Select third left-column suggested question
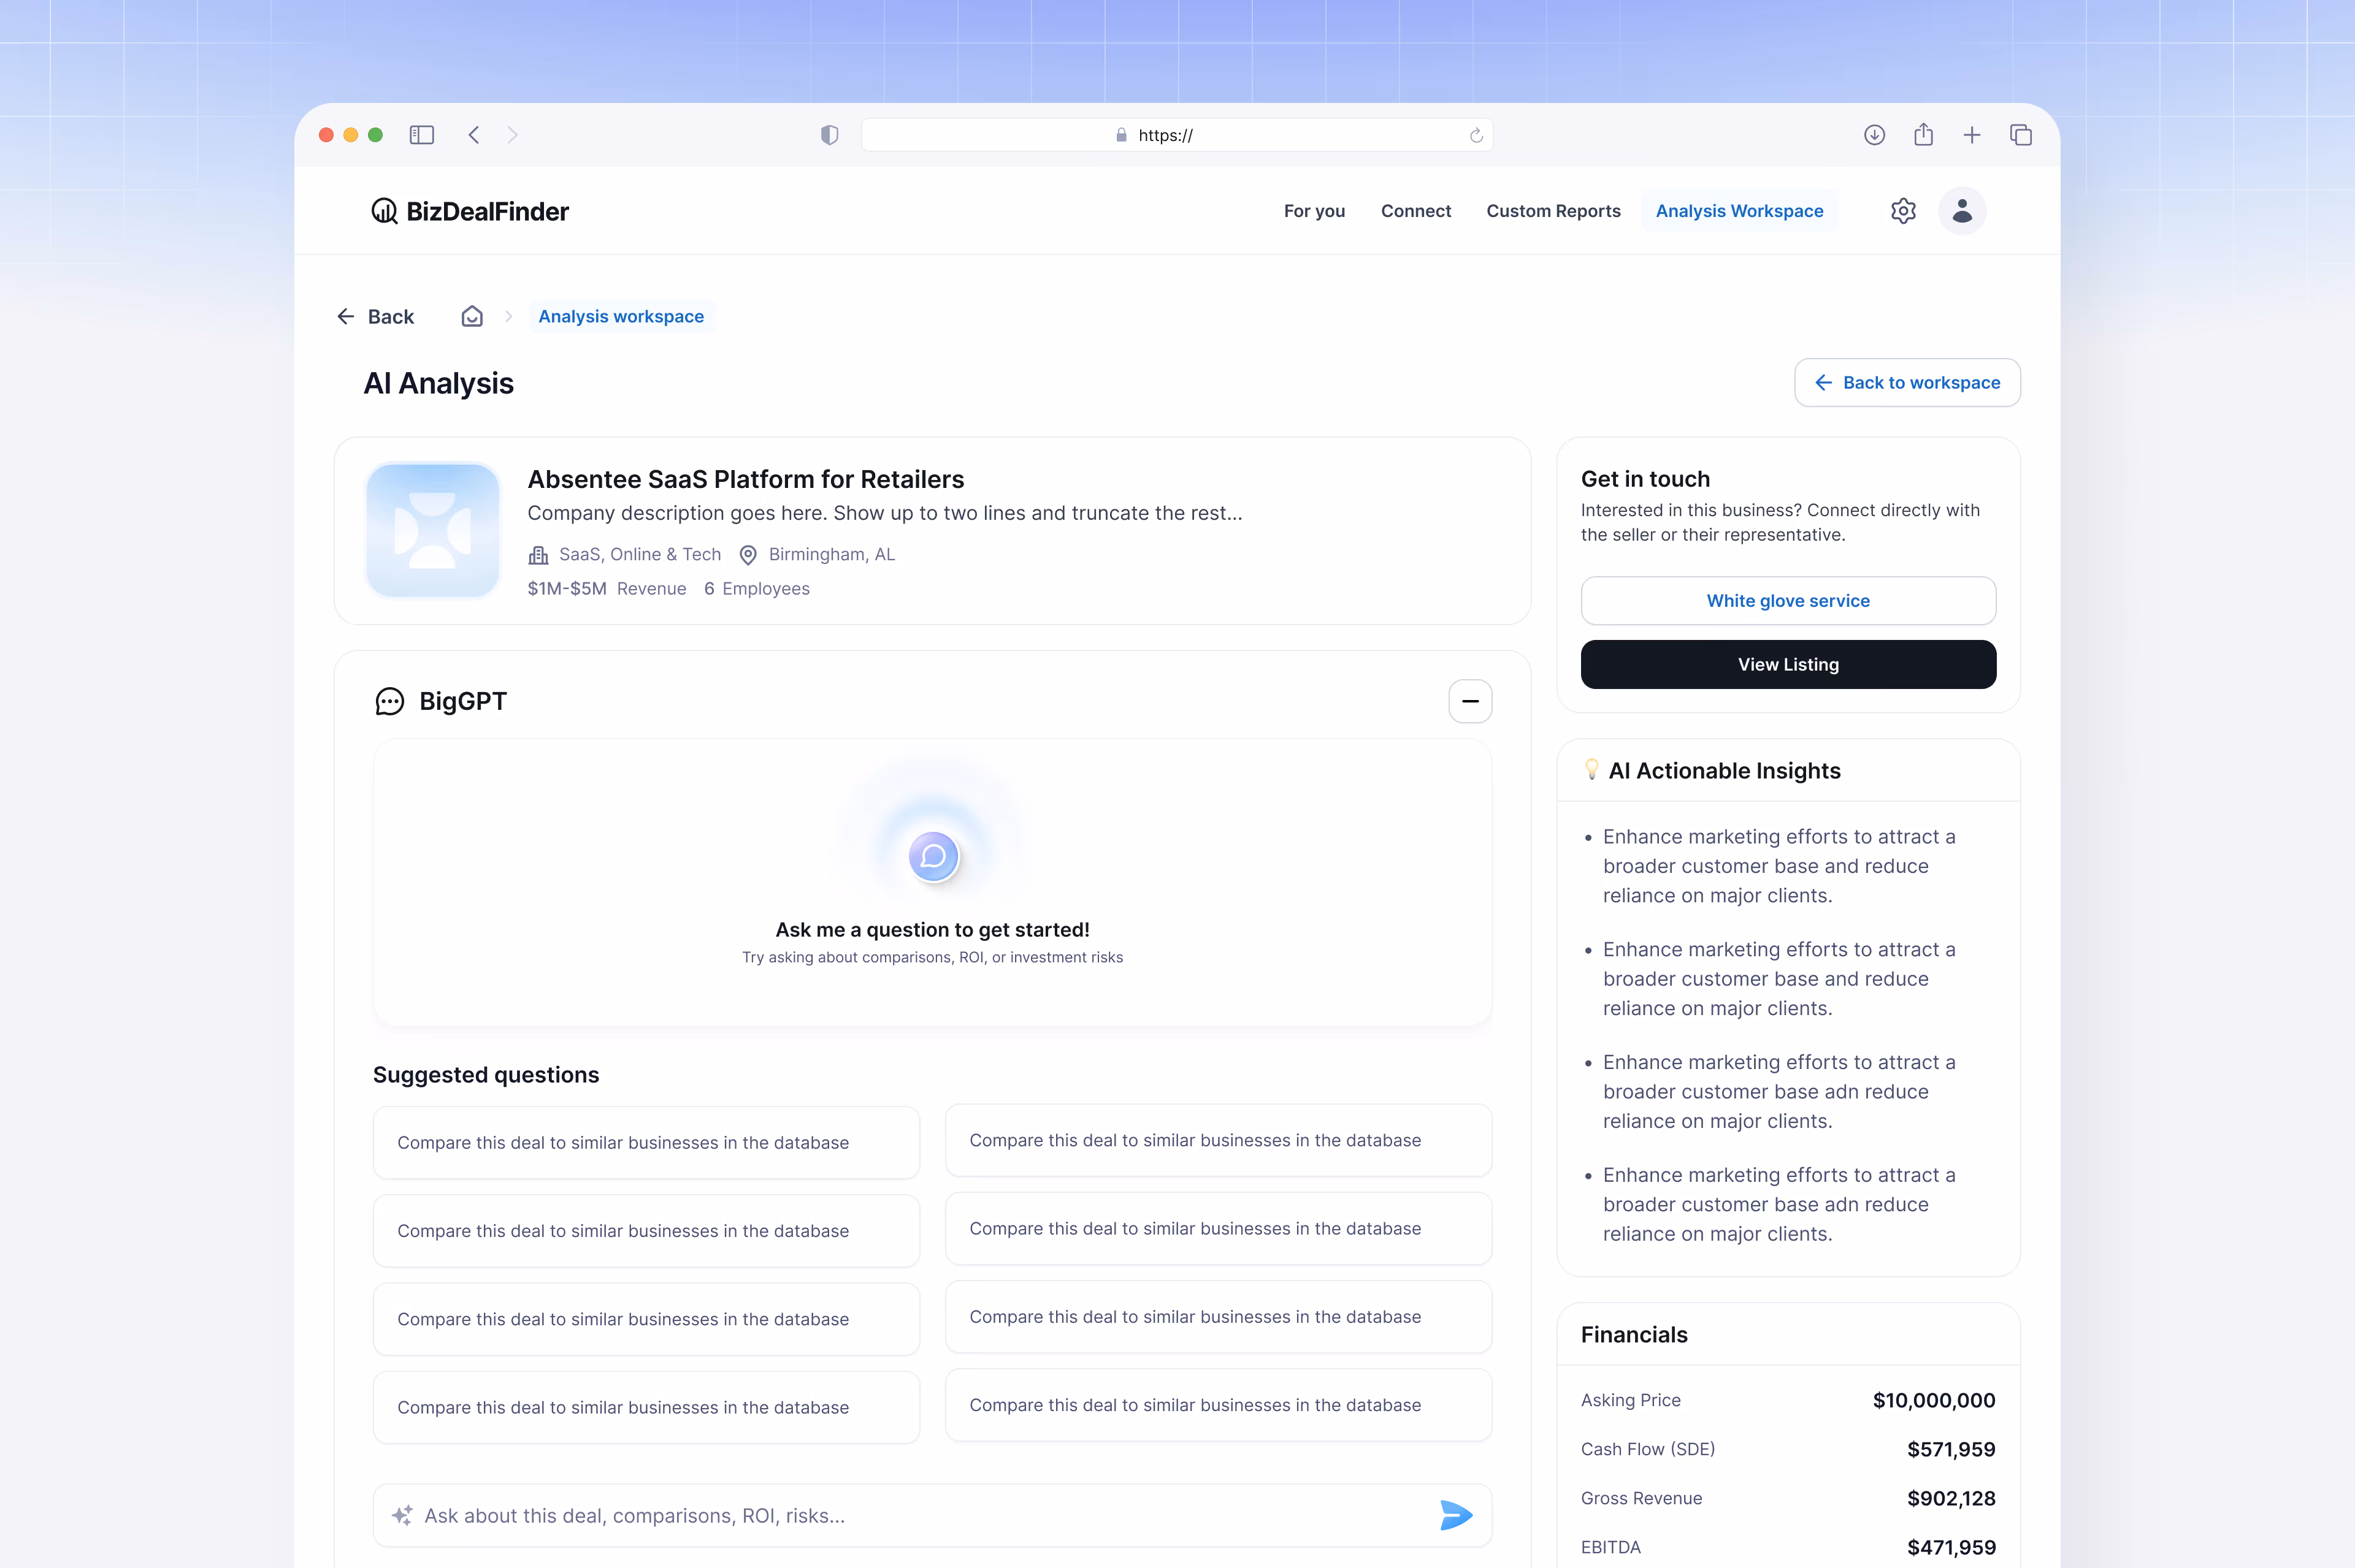The height and width of the screenshot is (1568, 2355). [646, 1319]
